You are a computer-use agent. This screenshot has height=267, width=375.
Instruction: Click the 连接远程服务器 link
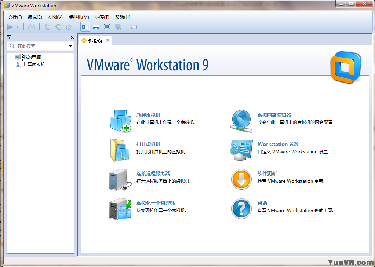click(153, 174)
